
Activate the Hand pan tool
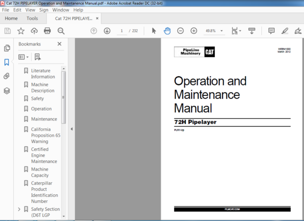(x=167, y=31)
